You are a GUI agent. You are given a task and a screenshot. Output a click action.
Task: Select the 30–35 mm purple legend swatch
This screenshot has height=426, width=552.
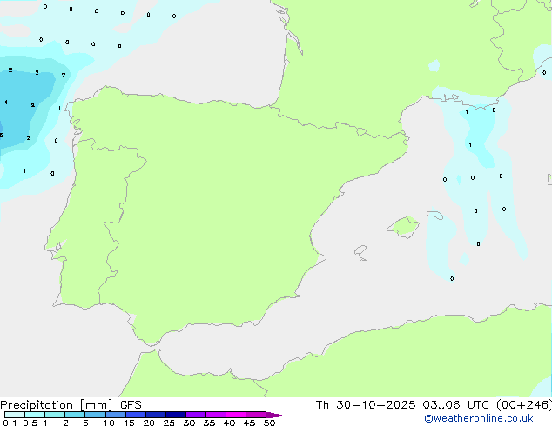point(196,415)
